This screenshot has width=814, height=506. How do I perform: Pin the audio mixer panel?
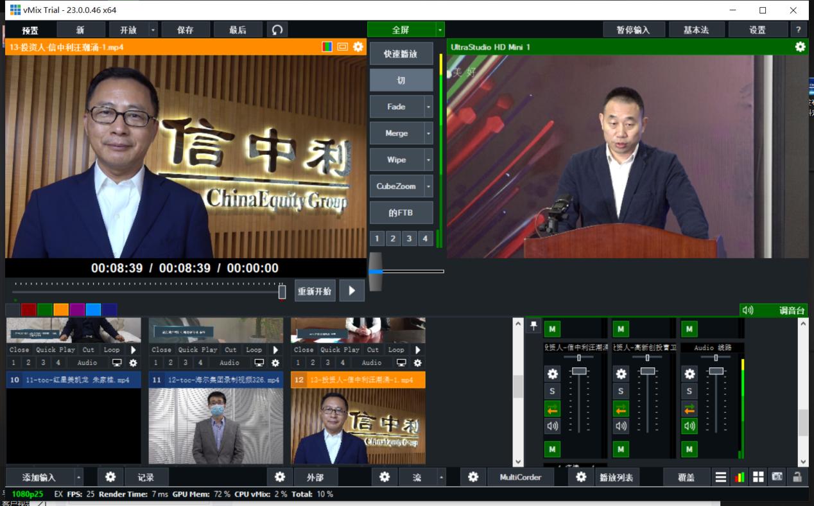click(533, 327)
